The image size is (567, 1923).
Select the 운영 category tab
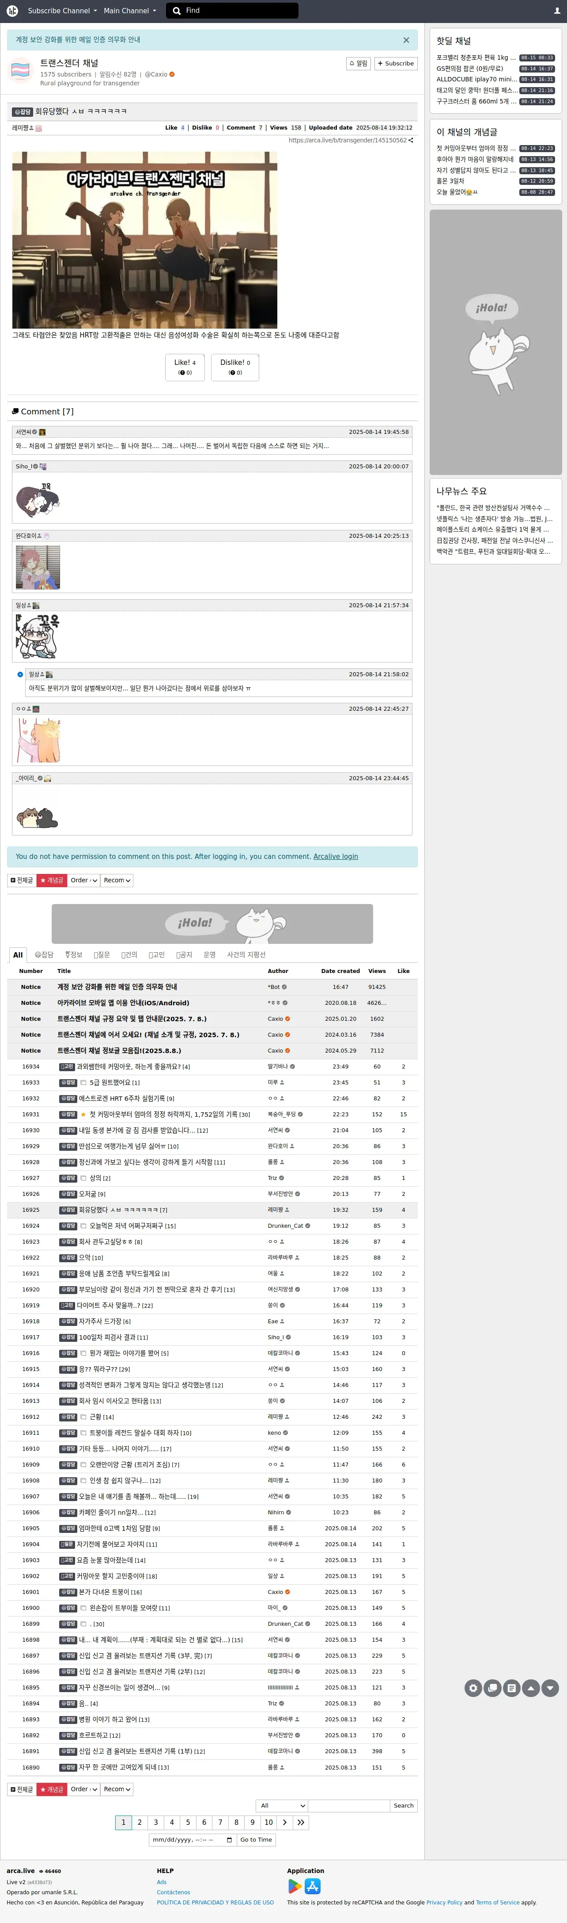click(x=210, y=955)
